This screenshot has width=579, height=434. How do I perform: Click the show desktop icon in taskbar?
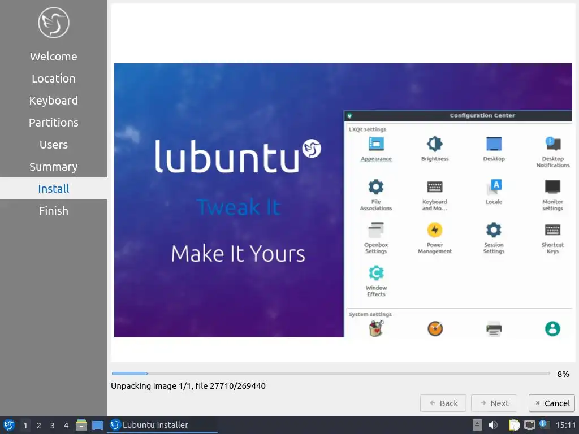click(97, 425)
